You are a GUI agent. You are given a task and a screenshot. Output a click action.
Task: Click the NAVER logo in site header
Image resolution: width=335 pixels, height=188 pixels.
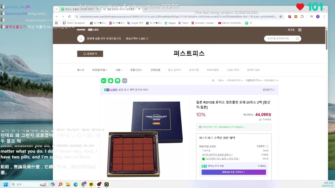81,30
